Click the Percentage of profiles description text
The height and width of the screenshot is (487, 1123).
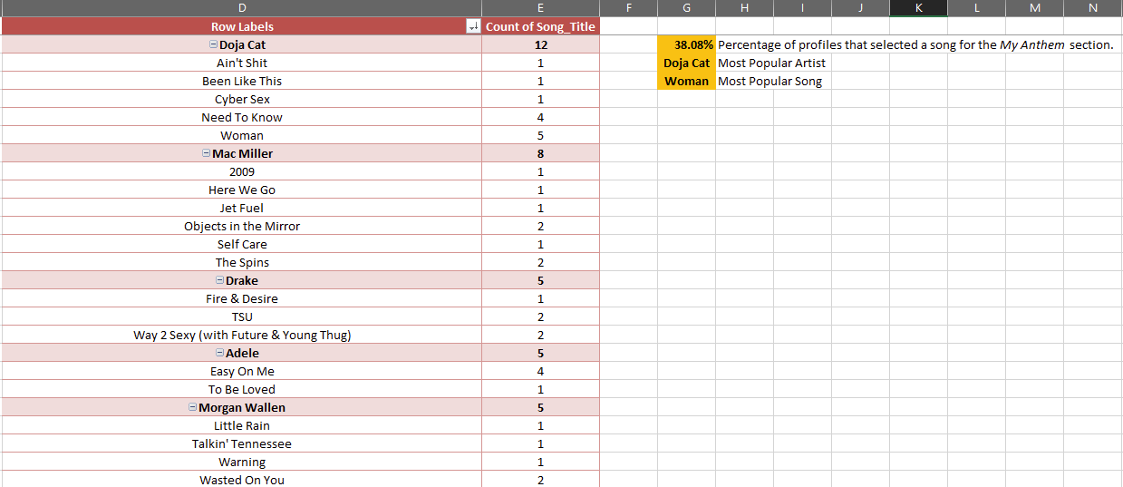click(x=915, y=44)
